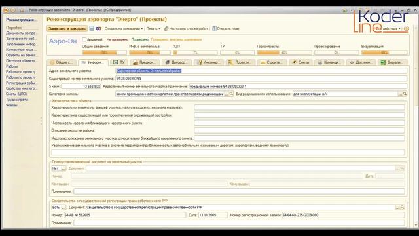Click magnifier in the disabled Документ field
Image resolution: width=419 pixels, height=236 pixels.
tap(402, 168)
